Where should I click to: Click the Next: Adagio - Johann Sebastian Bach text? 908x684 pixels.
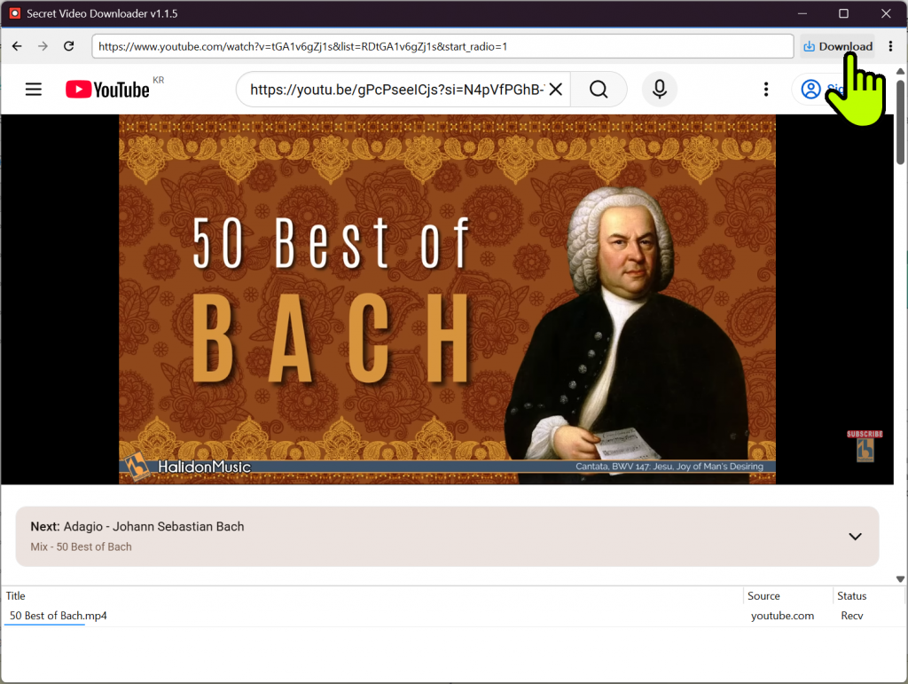click(x=137, y=526)
